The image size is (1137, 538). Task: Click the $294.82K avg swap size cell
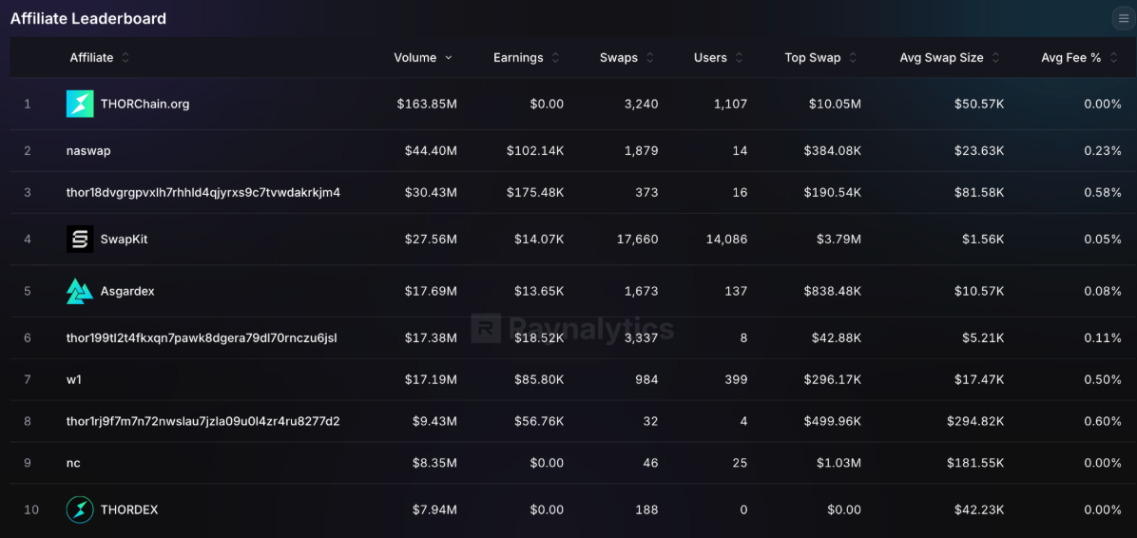(975, 421)
